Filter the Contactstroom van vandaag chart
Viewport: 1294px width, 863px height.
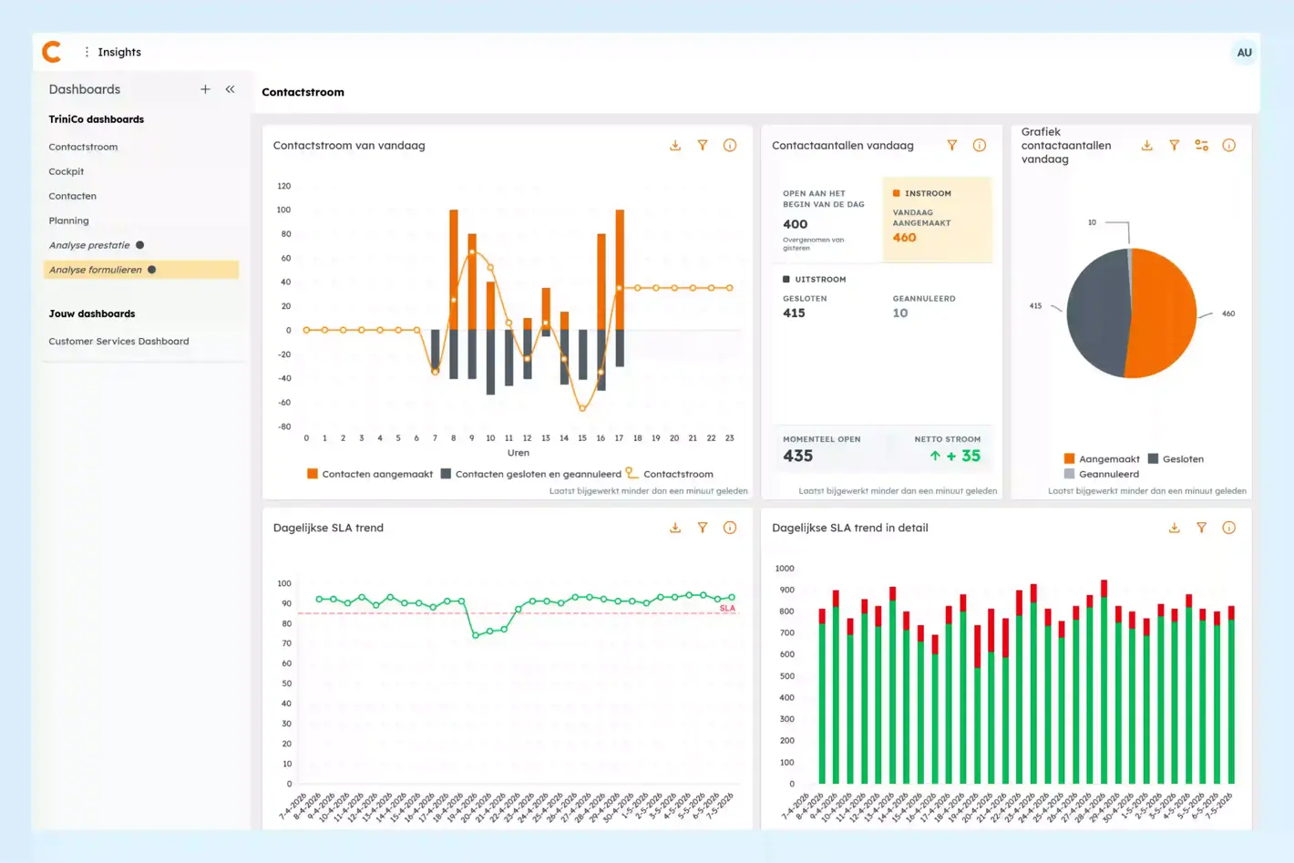(x=703, y=146)
